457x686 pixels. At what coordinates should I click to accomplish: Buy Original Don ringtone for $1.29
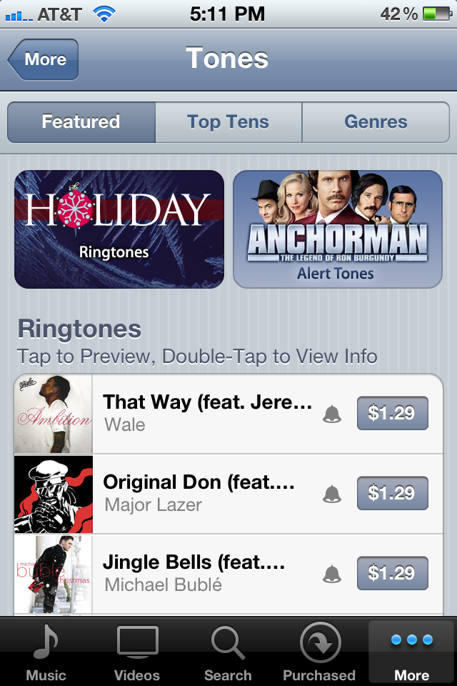tap(392, 493)
